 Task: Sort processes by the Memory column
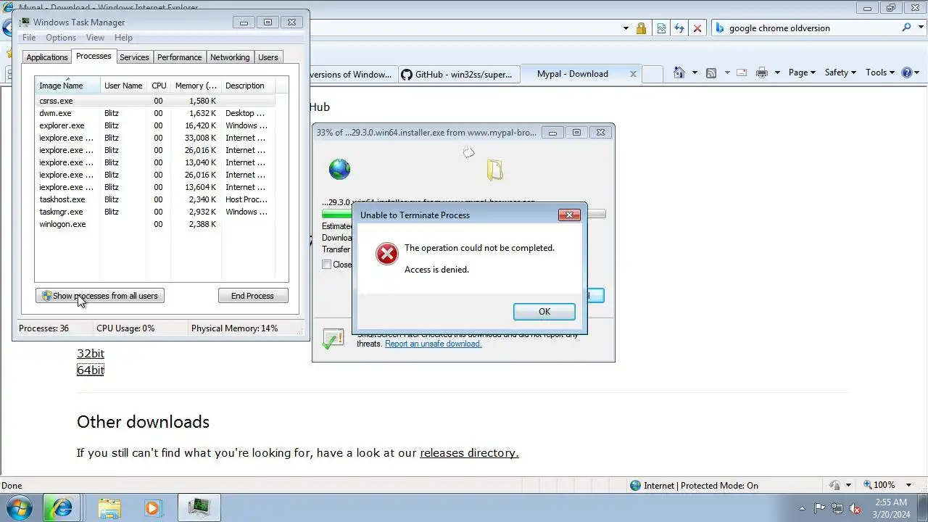(196, 86)
